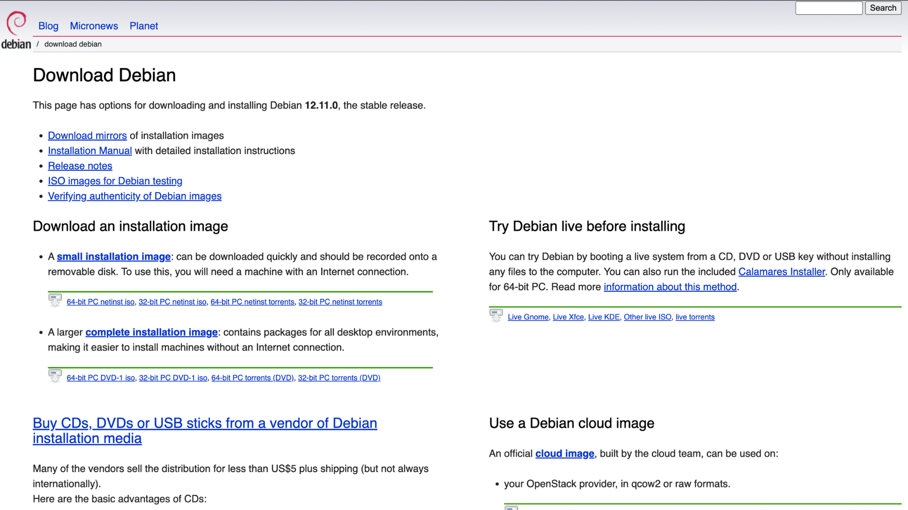Screen dimensions: 908x510
Task: Download the 32-bit PC DVD-1 iso
Action: 173,378
